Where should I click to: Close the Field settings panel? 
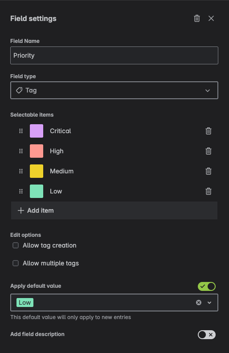click(211, 18)
